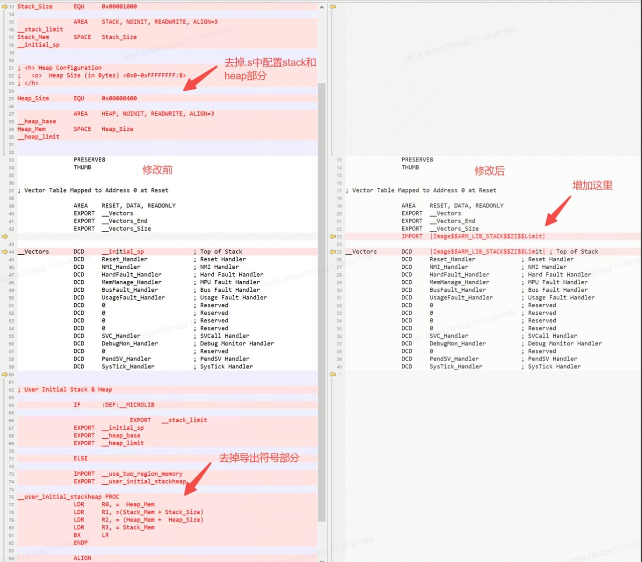Click the __heap_base label line
642x562 pixels.
[167, 121]
